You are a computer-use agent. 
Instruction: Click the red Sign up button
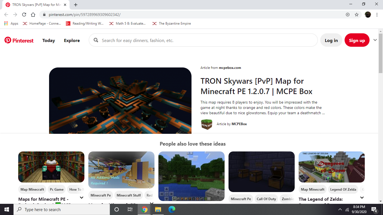(x=357, y=40)
